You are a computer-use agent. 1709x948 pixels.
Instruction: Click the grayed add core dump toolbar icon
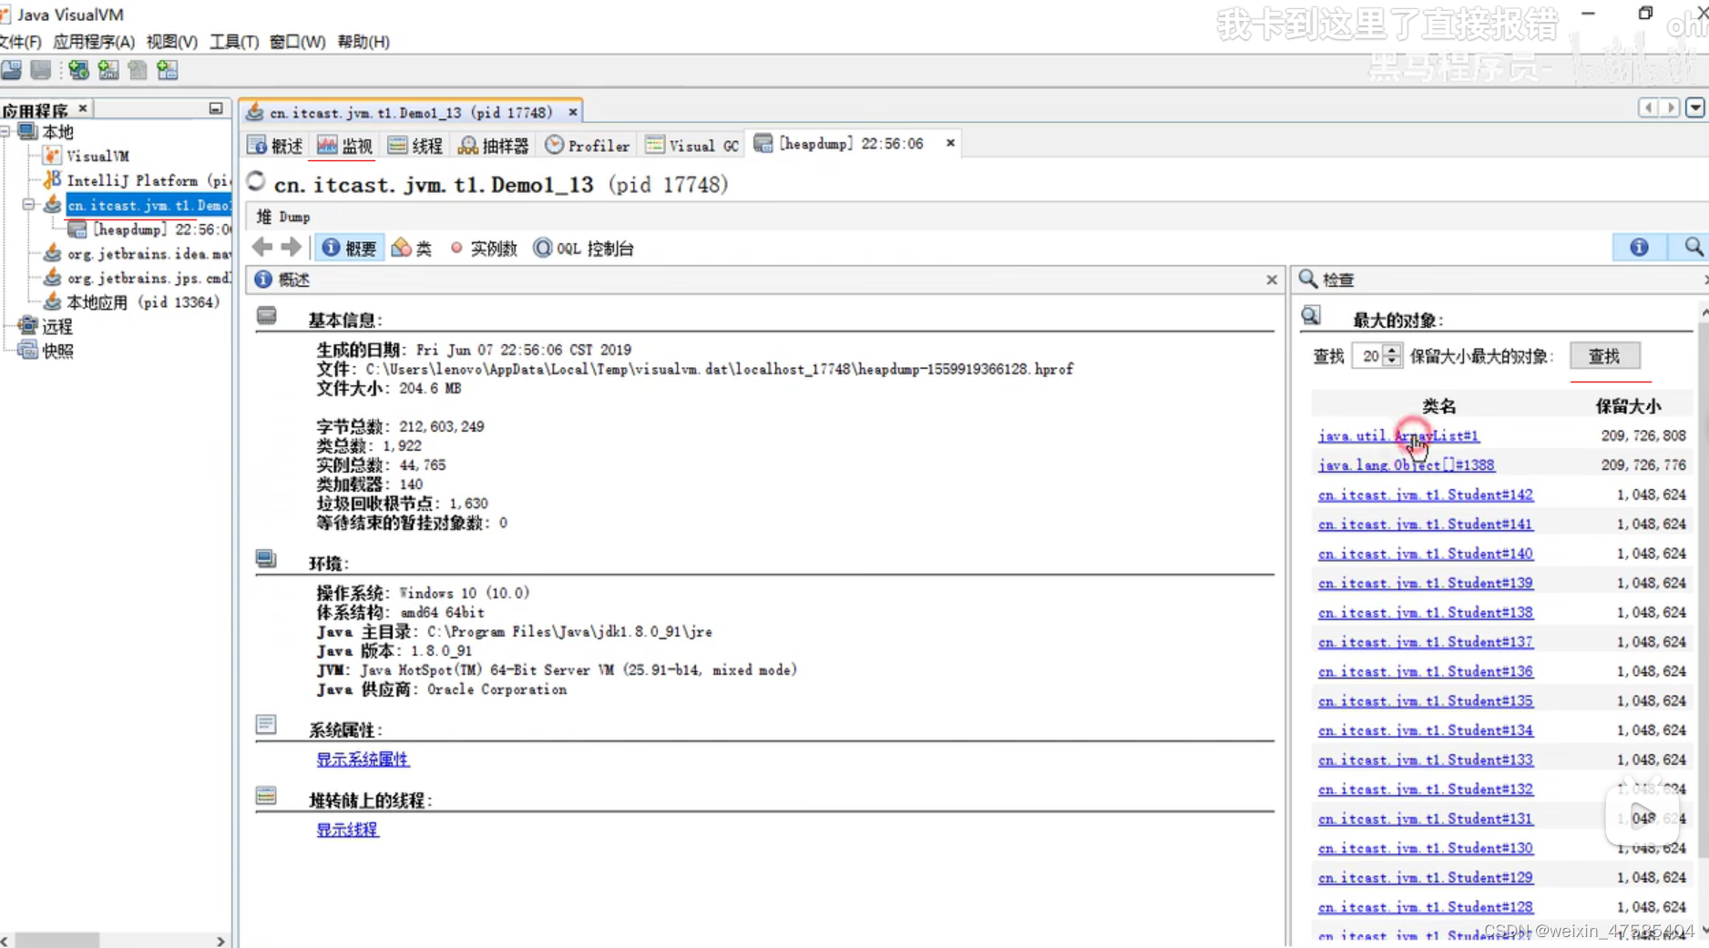(x=138, y=70)
